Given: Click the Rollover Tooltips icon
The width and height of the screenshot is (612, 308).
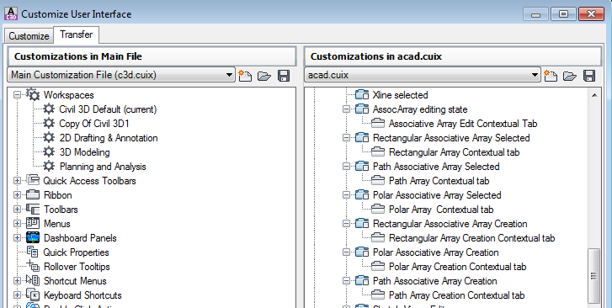Looking at the screenshot, I should [33, 266].
